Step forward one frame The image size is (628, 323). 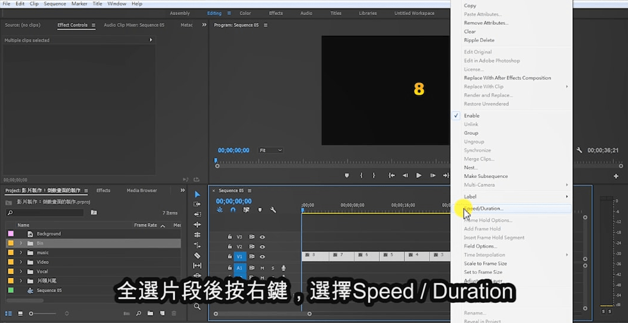pyautogui.click(x=432, y=175)
